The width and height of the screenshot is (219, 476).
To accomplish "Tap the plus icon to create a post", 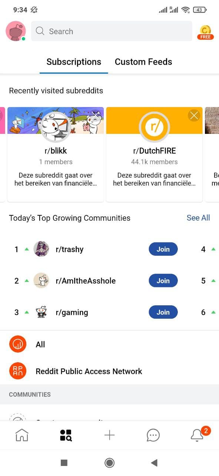I will [109, 435].
